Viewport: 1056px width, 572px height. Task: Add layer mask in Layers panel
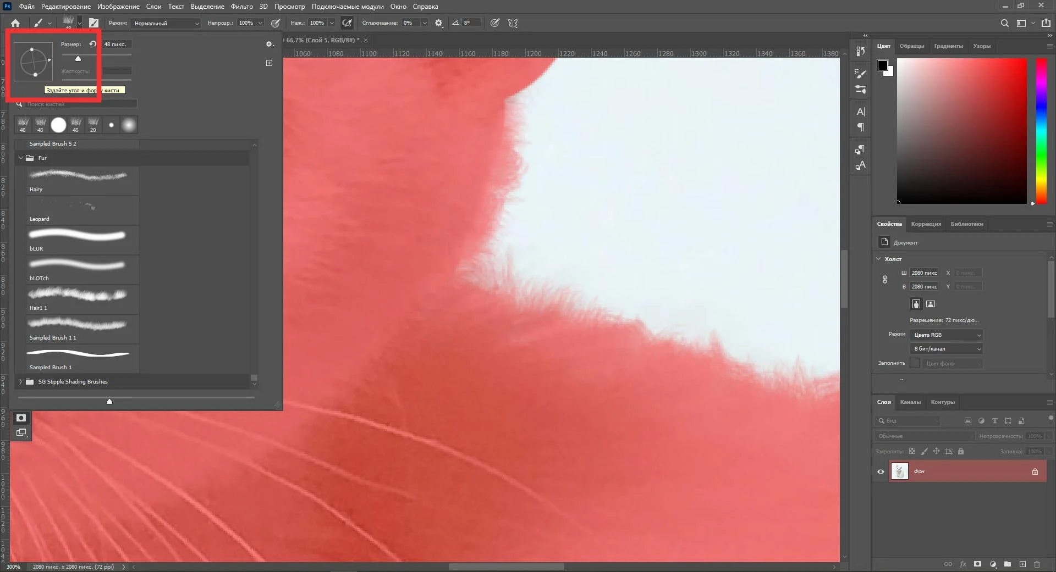(x=977, y=564)
